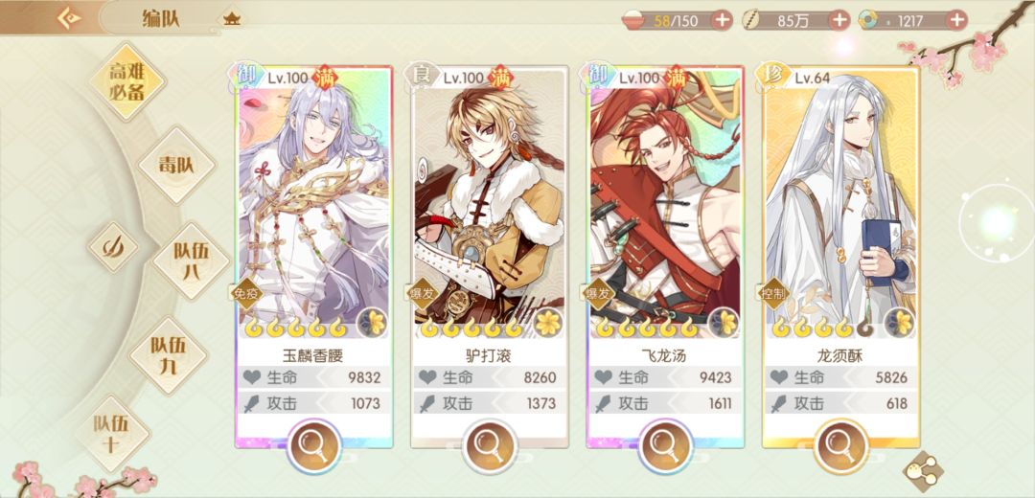Add coins via plus beside 85万

[x=839, y=20]
